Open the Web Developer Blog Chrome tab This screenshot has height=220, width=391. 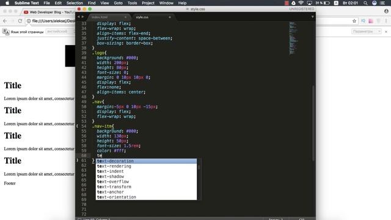(x=49, y=12)
